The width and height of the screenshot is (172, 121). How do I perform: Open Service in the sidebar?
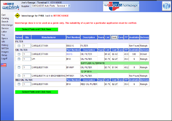point(5,28)
